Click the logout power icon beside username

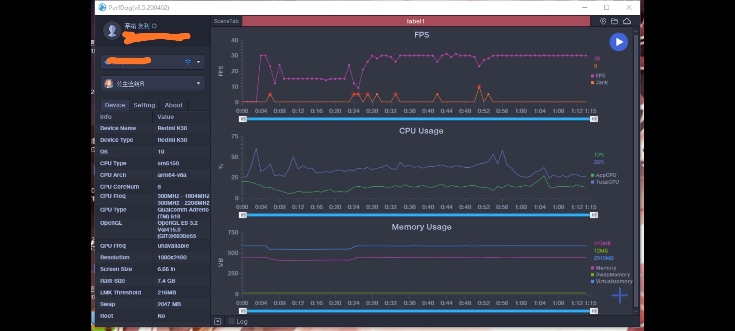(x=154, y=26)
